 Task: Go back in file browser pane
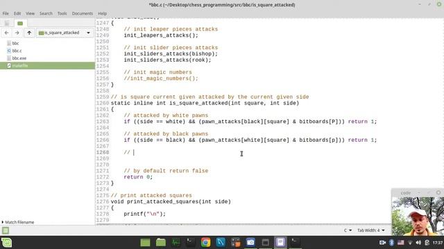(x=6, y=33)
